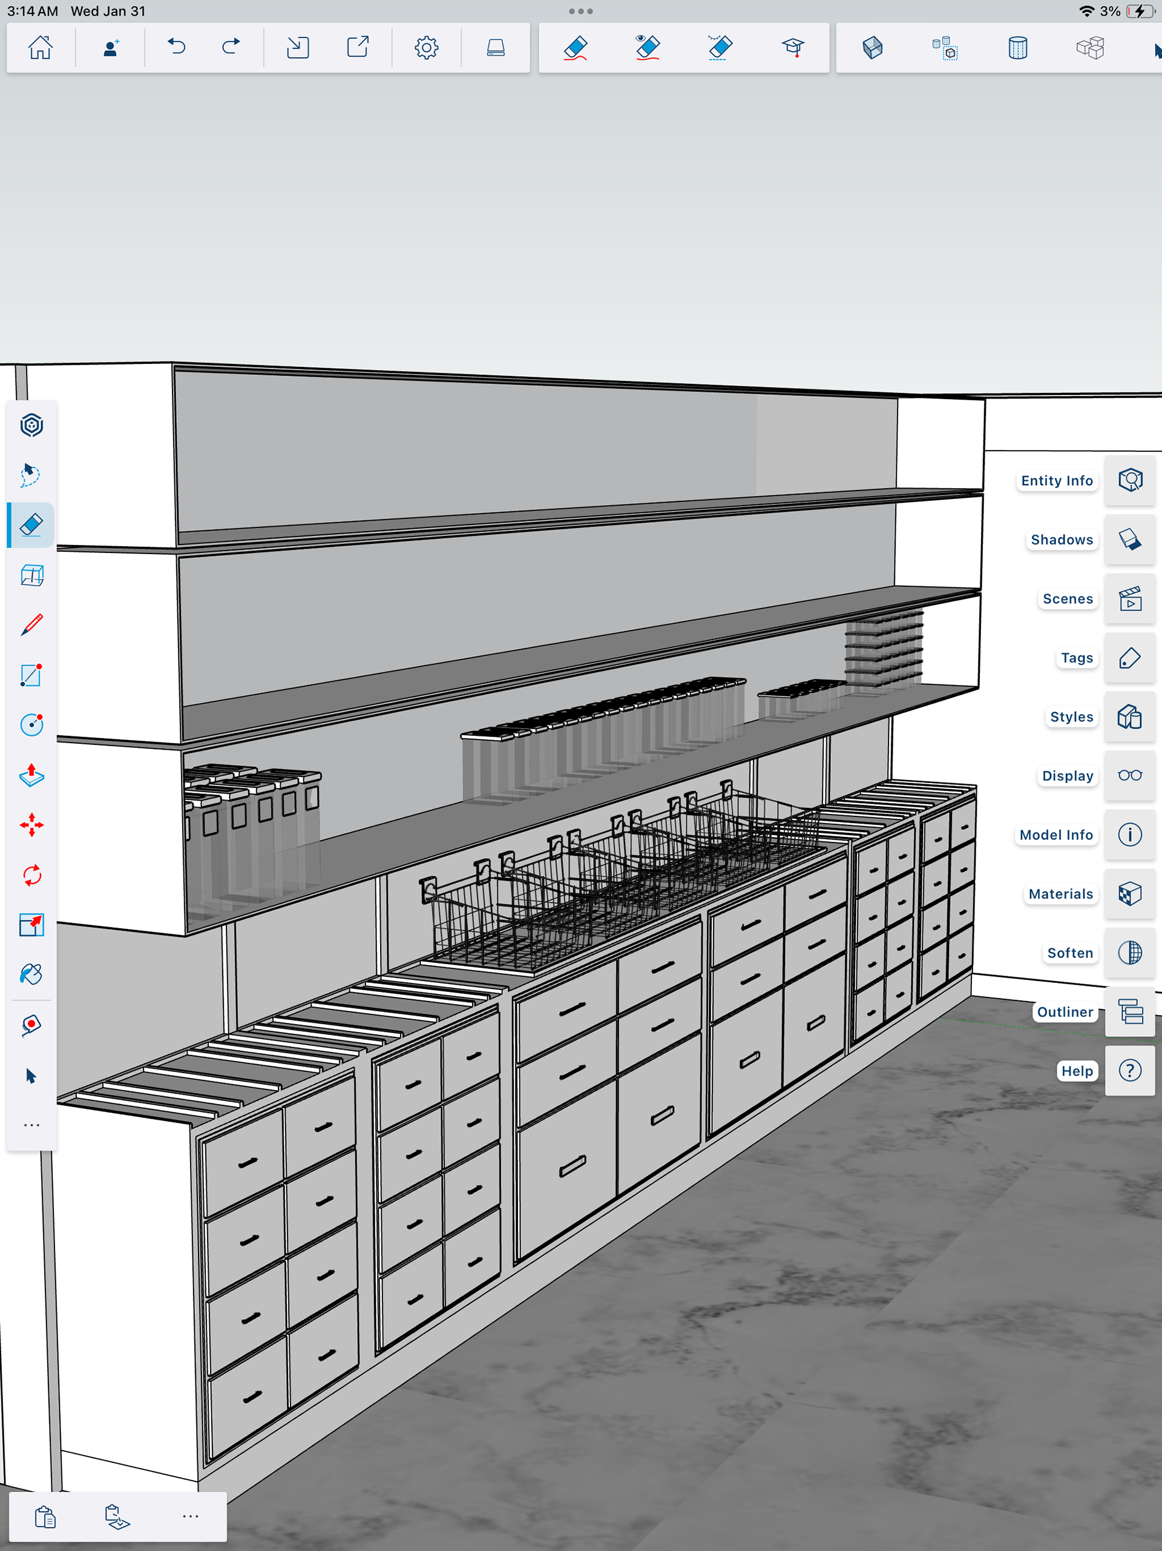Image resolution: width=1162 pixels, height=1551 pixels.
Task: Toggle the Display glasses panel
Action: [1130, 775]
